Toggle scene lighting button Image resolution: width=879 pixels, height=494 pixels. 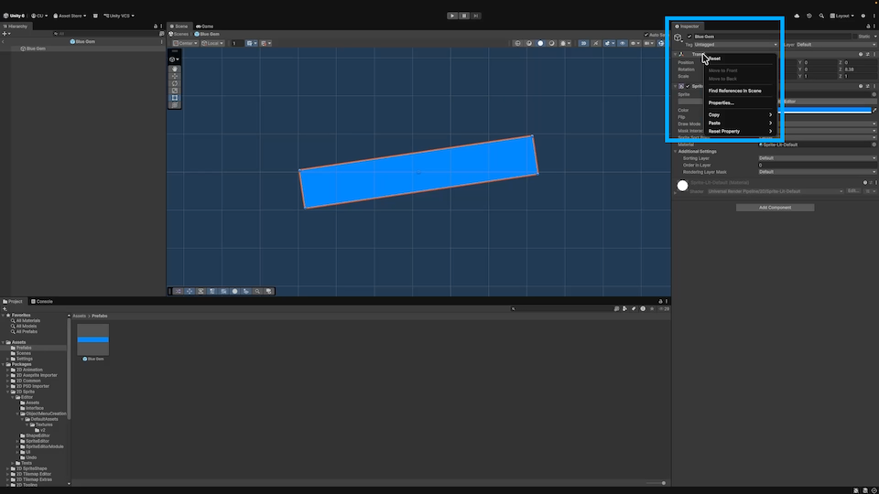point(595,43)
